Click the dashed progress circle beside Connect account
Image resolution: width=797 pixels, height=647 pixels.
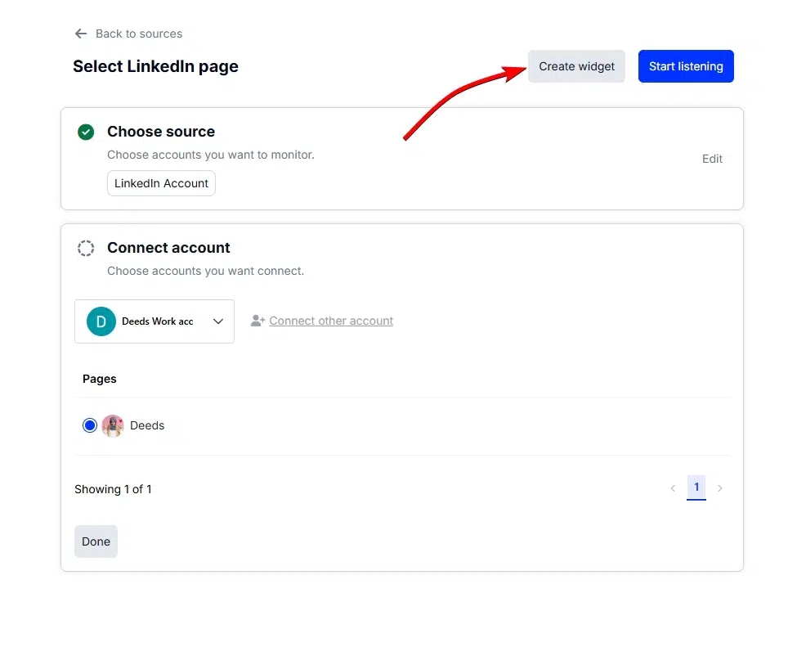tap(86, 248)
